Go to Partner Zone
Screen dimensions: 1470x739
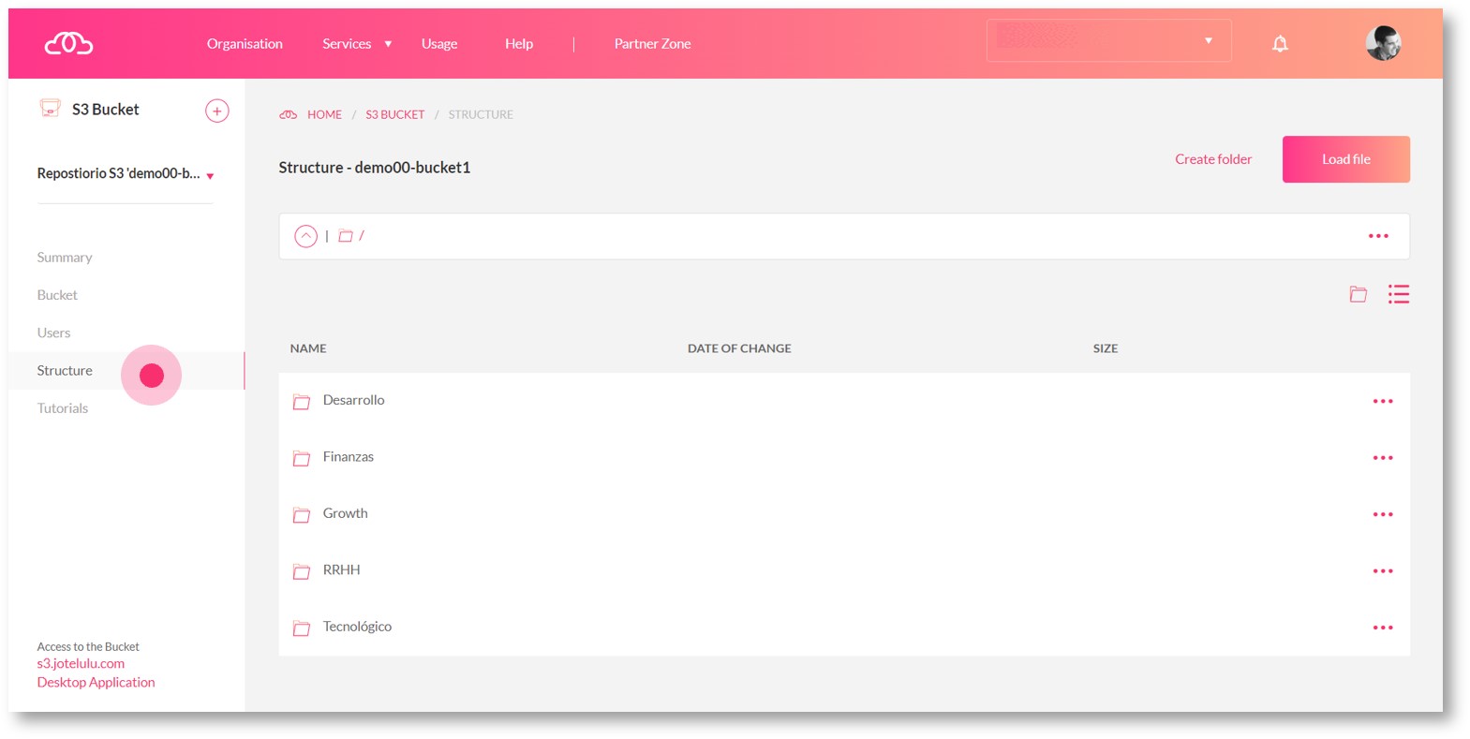click(652, 44)
